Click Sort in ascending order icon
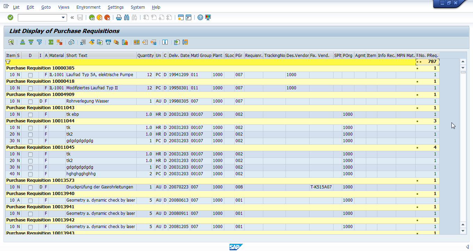Screen dimensions: 473x251 tap(23, 42)
